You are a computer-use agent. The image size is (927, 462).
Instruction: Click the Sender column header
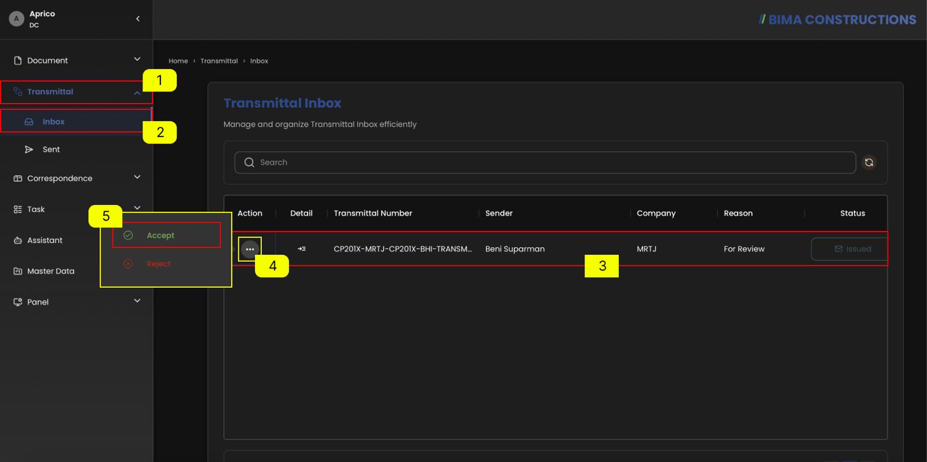499,213
